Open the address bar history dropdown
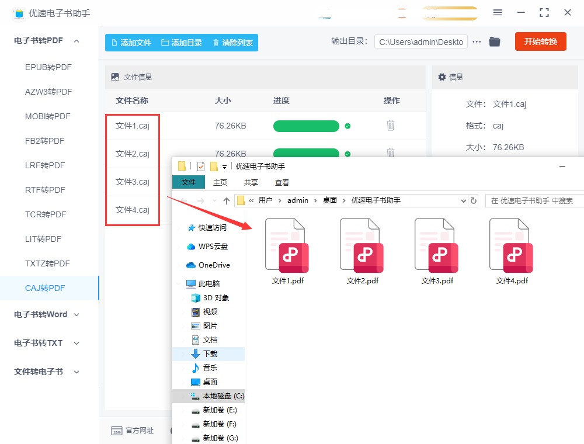This screenshot has height=444, width=584. pyautogui.click(x=464, y=201)
